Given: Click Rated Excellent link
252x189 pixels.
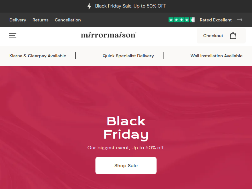Looking at the screenshot, I should point(216,20).
